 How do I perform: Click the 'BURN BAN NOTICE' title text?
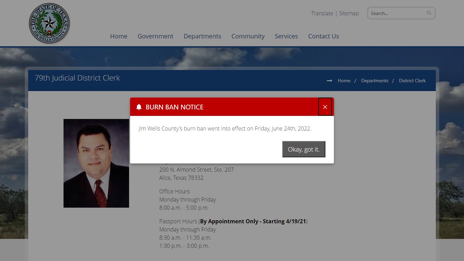click(x=175, y=107)
